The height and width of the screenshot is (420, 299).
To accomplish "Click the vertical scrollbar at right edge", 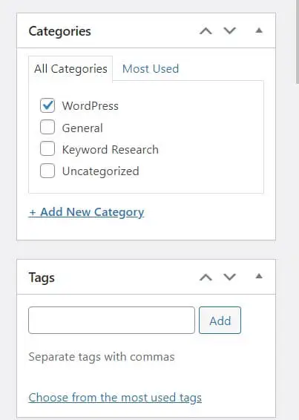I will coord(297,42).
